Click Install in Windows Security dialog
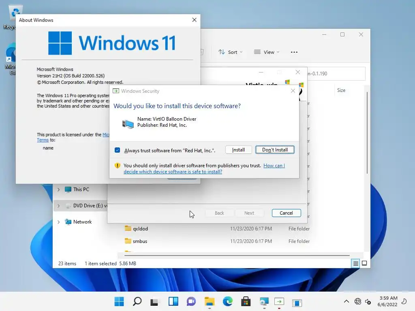 coord(238,150)
